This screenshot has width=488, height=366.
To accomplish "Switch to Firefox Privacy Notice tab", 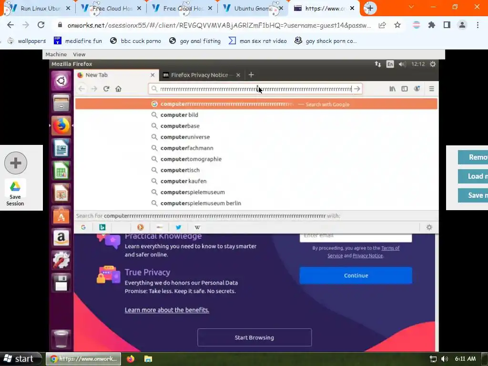I will [x=199, y=75].
